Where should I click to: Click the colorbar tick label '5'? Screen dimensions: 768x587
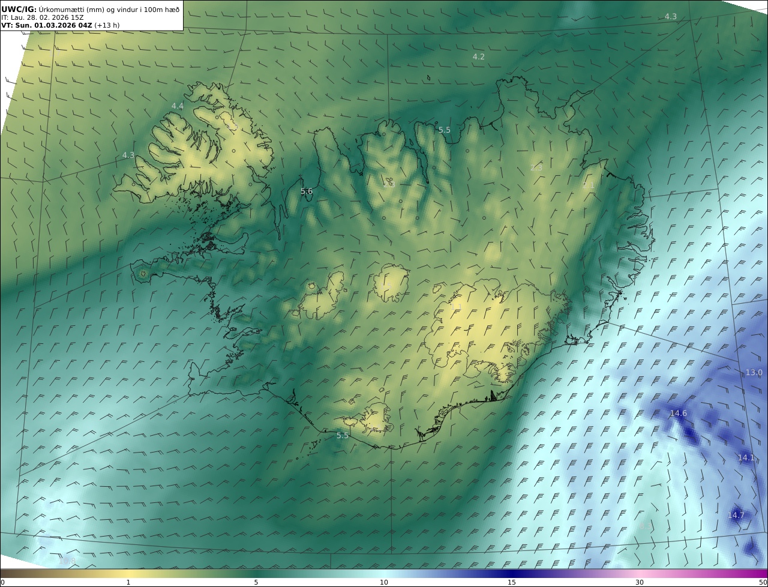pyautogui.click(x=256, y=582)
